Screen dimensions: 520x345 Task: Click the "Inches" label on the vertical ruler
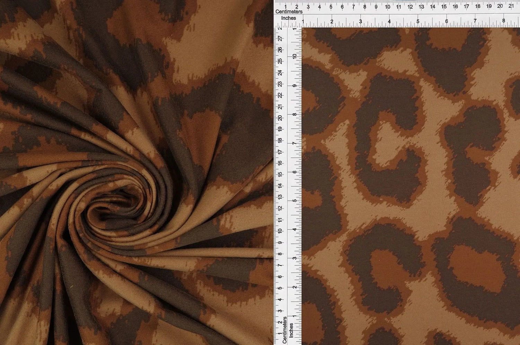pos(291,330)
